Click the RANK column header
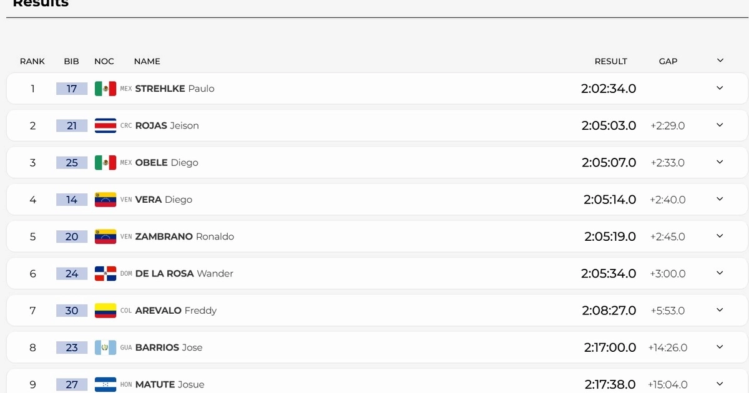749x393 pixels. [x=32, y=61]
